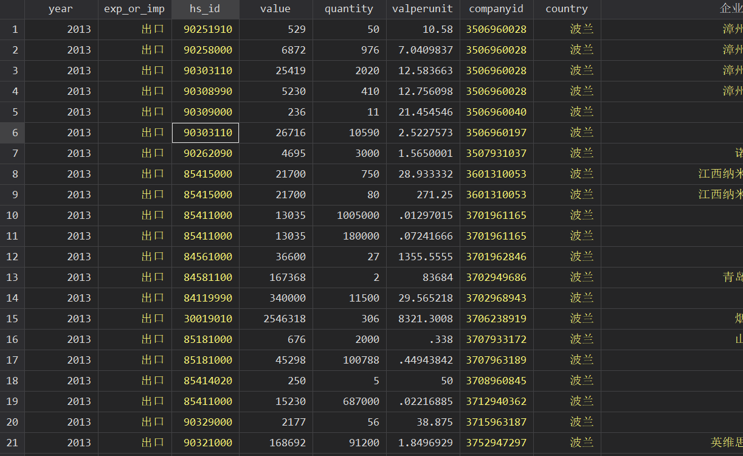The image size is (743, 456).
Task: Click the companyid column header
Action: (496, 9)
